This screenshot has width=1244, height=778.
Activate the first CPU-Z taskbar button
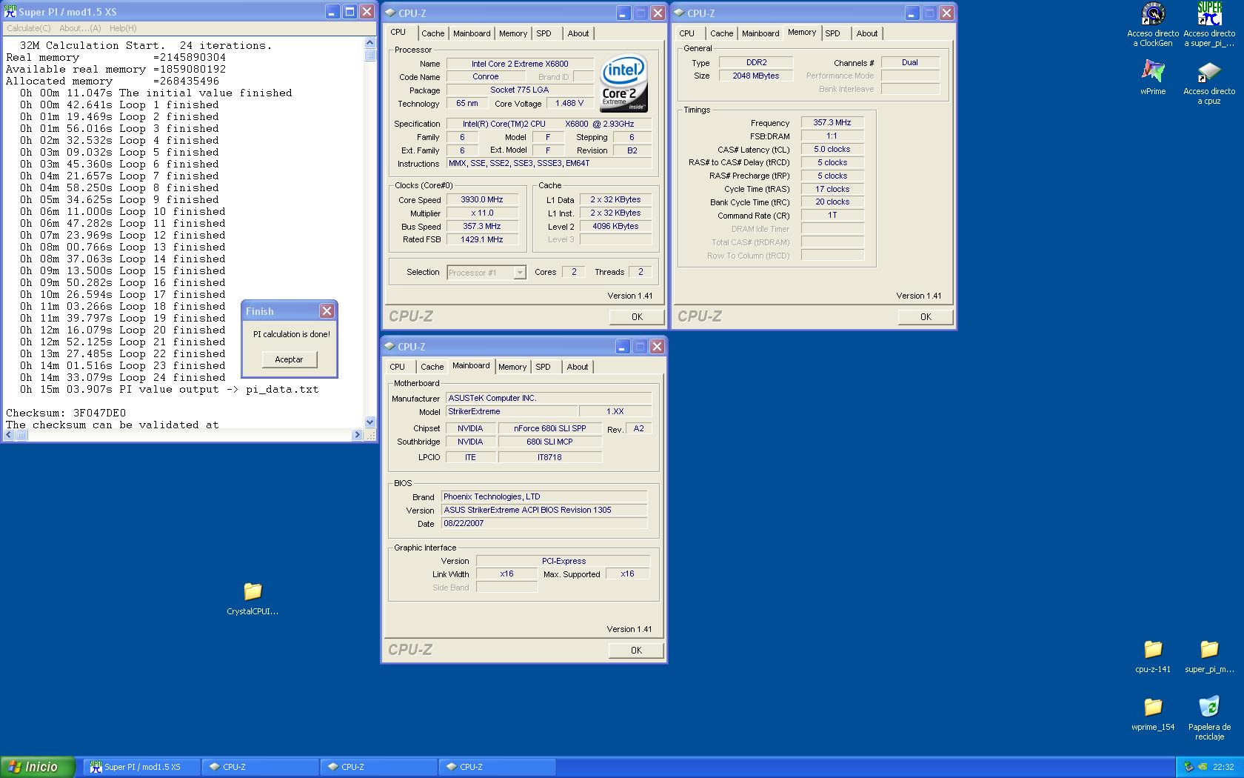coord(260,767)
